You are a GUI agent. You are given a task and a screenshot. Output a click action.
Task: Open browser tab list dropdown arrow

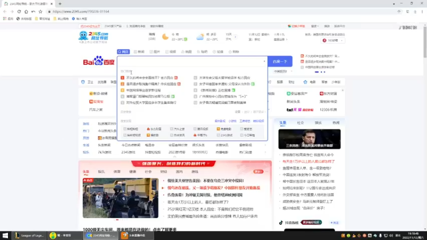pos(394,4)
